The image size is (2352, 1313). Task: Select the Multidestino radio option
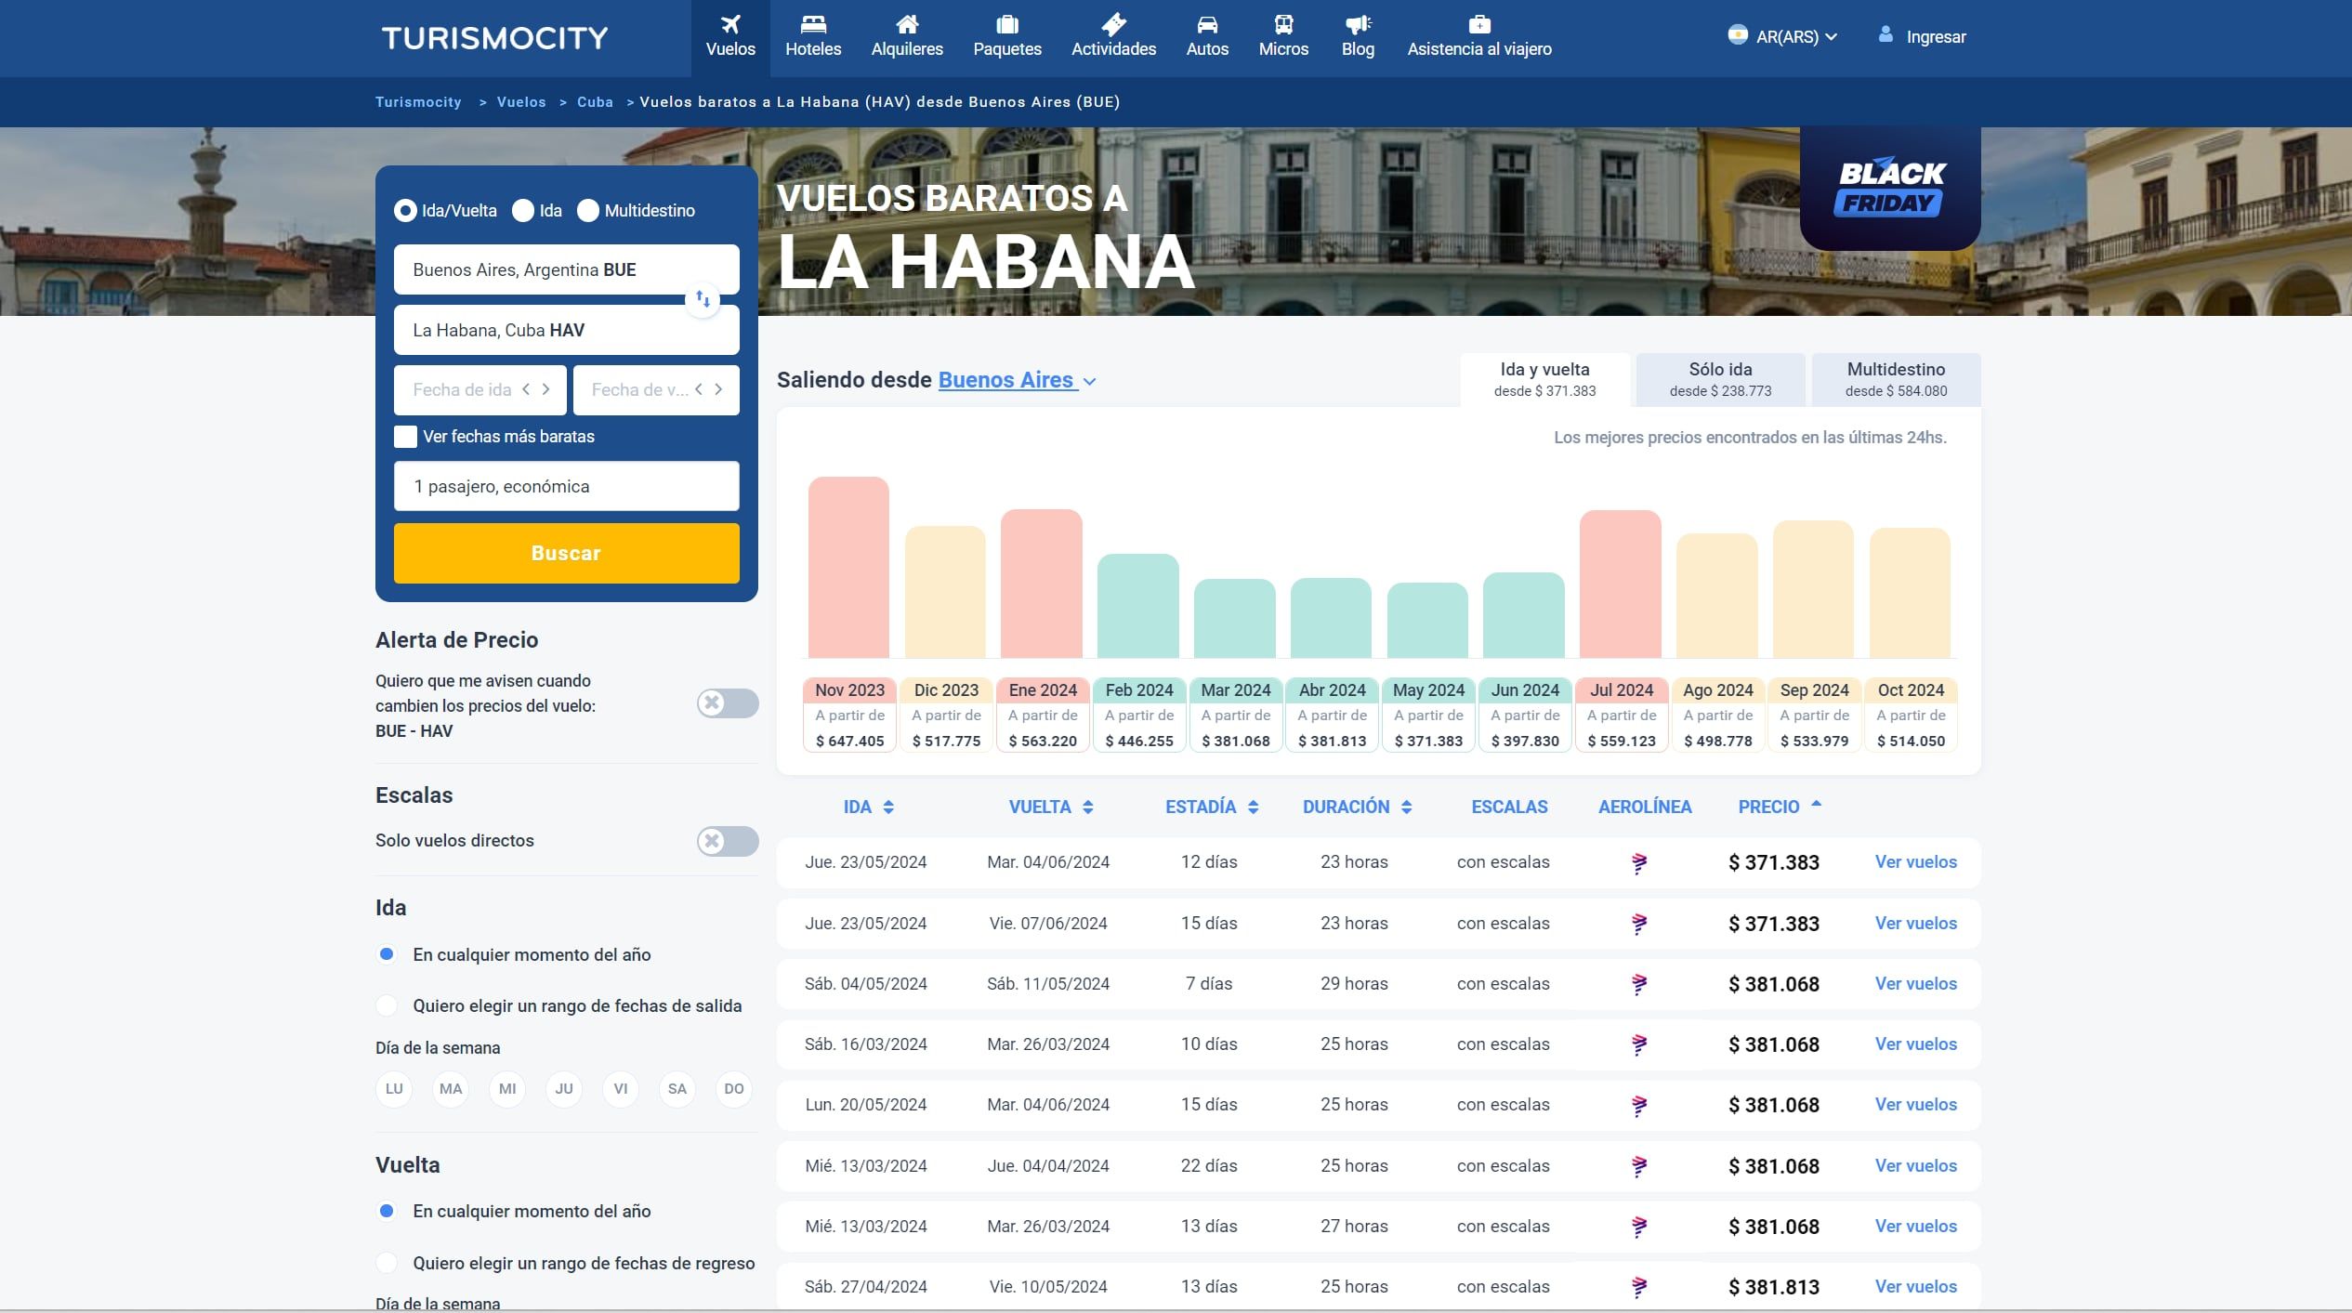588,211
